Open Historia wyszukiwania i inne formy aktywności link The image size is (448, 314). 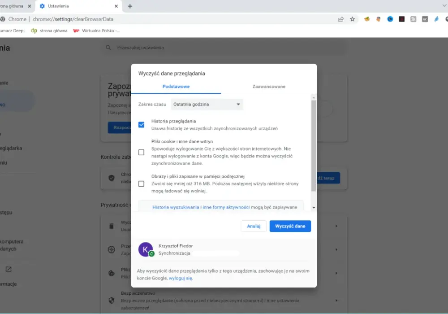(x=201, y=207)
